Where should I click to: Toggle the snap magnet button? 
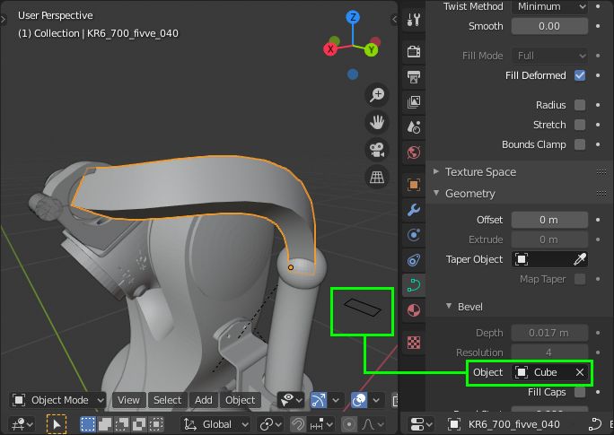[x=298, y=424]
